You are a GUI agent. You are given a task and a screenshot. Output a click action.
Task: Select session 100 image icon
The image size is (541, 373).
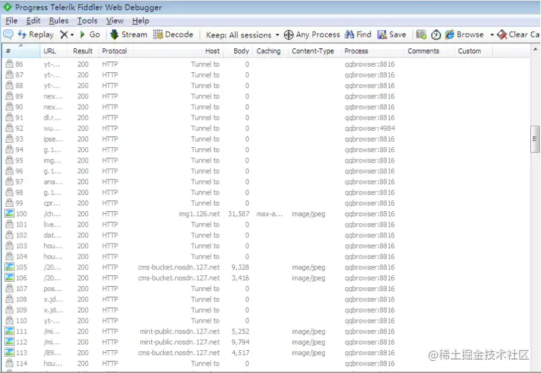click(10, 213)
